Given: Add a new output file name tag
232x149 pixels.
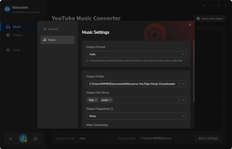Looking at the screenshot, I should (x=183, y=100).
